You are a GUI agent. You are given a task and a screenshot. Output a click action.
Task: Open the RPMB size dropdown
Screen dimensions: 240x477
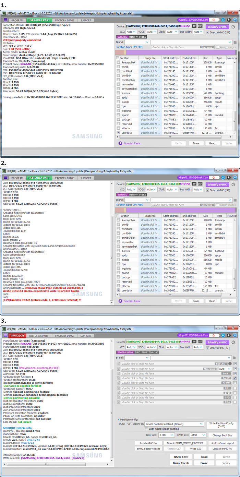click(198, 435)
